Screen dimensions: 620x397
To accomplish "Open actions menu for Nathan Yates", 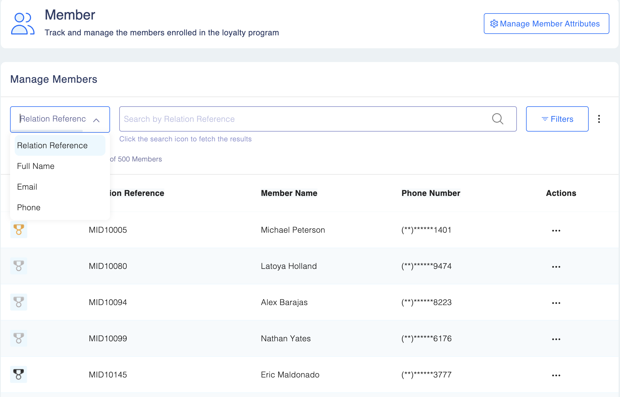I will coord(556,339).
